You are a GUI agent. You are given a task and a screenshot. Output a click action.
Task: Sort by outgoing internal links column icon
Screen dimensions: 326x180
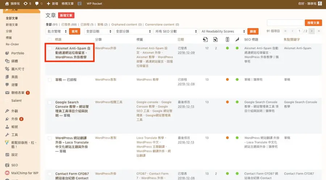coord(205,39)
